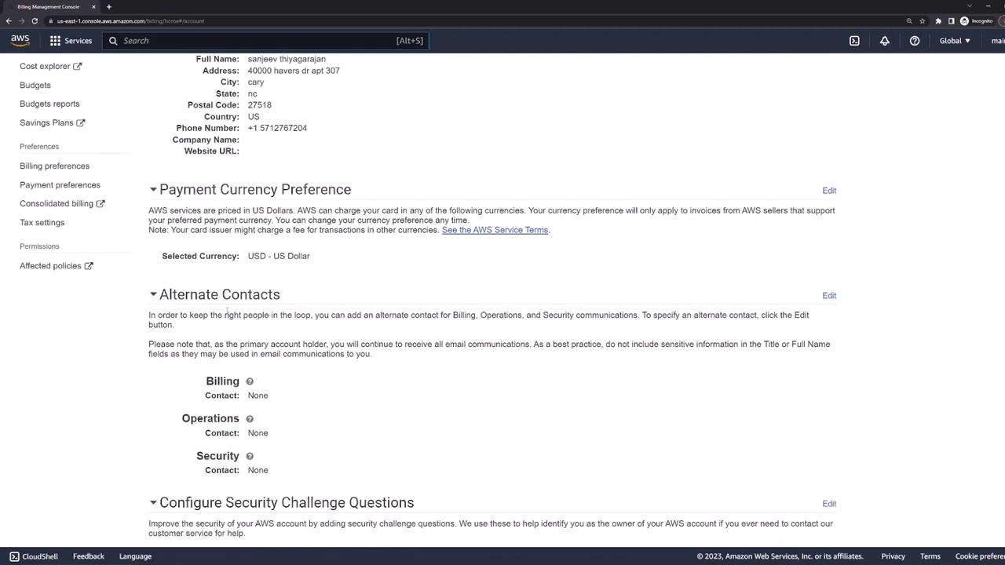Click the Company Name label

206,140
